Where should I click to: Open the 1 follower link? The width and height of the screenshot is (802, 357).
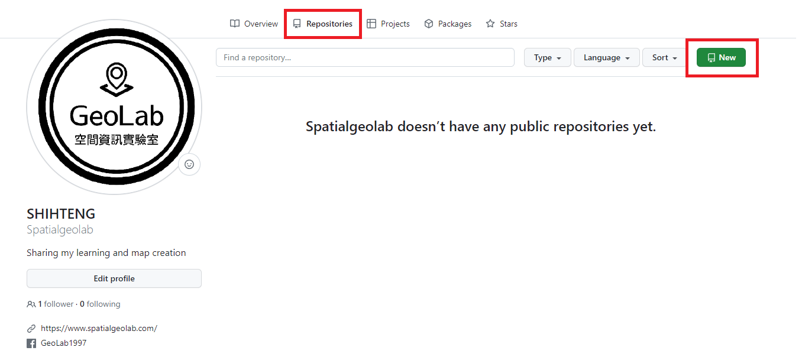pos(56,304)
